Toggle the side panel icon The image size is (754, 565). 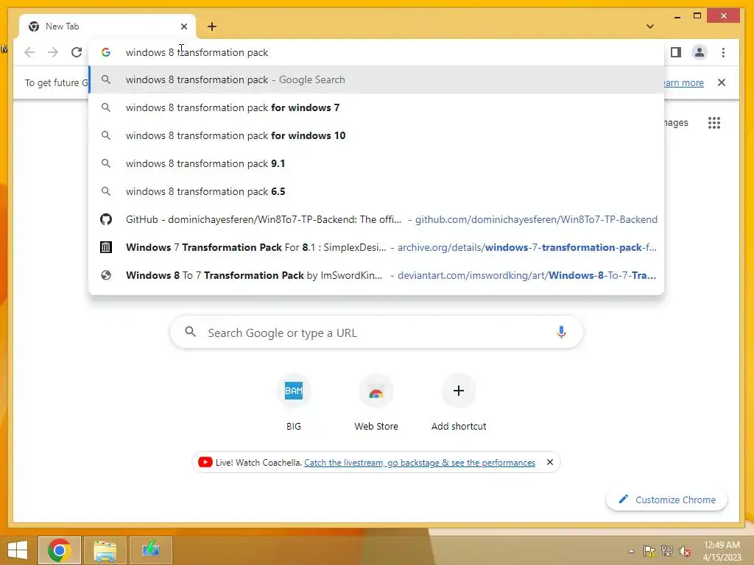coord(676,52)
